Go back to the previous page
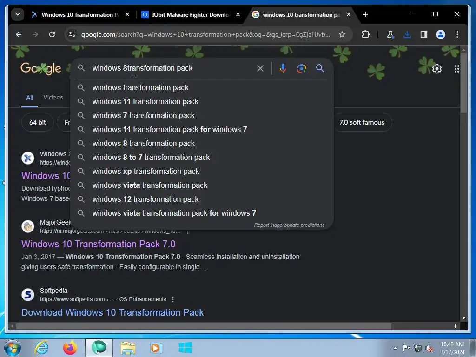The width and height of the screenshot is (476, 357). point(19,34)
